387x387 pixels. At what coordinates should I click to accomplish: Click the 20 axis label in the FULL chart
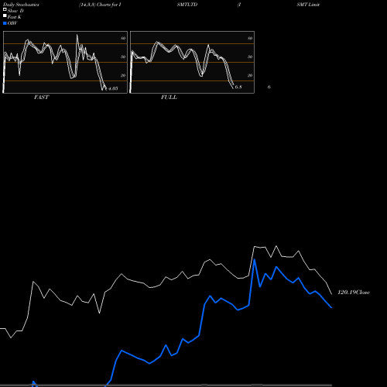[x=250, y=75]
